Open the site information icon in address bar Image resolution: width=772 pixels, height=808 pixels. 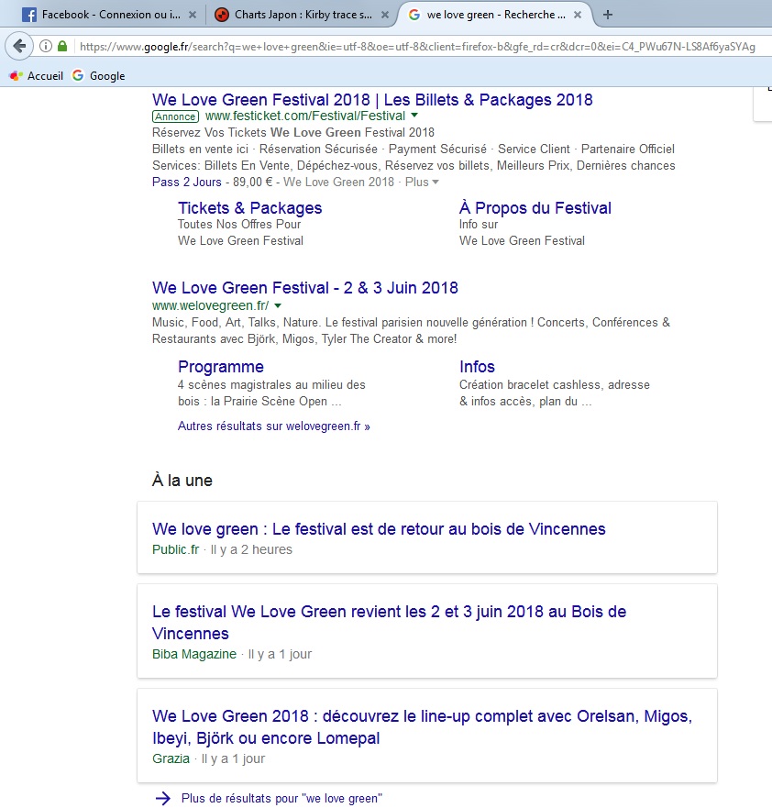coord(46,47)
